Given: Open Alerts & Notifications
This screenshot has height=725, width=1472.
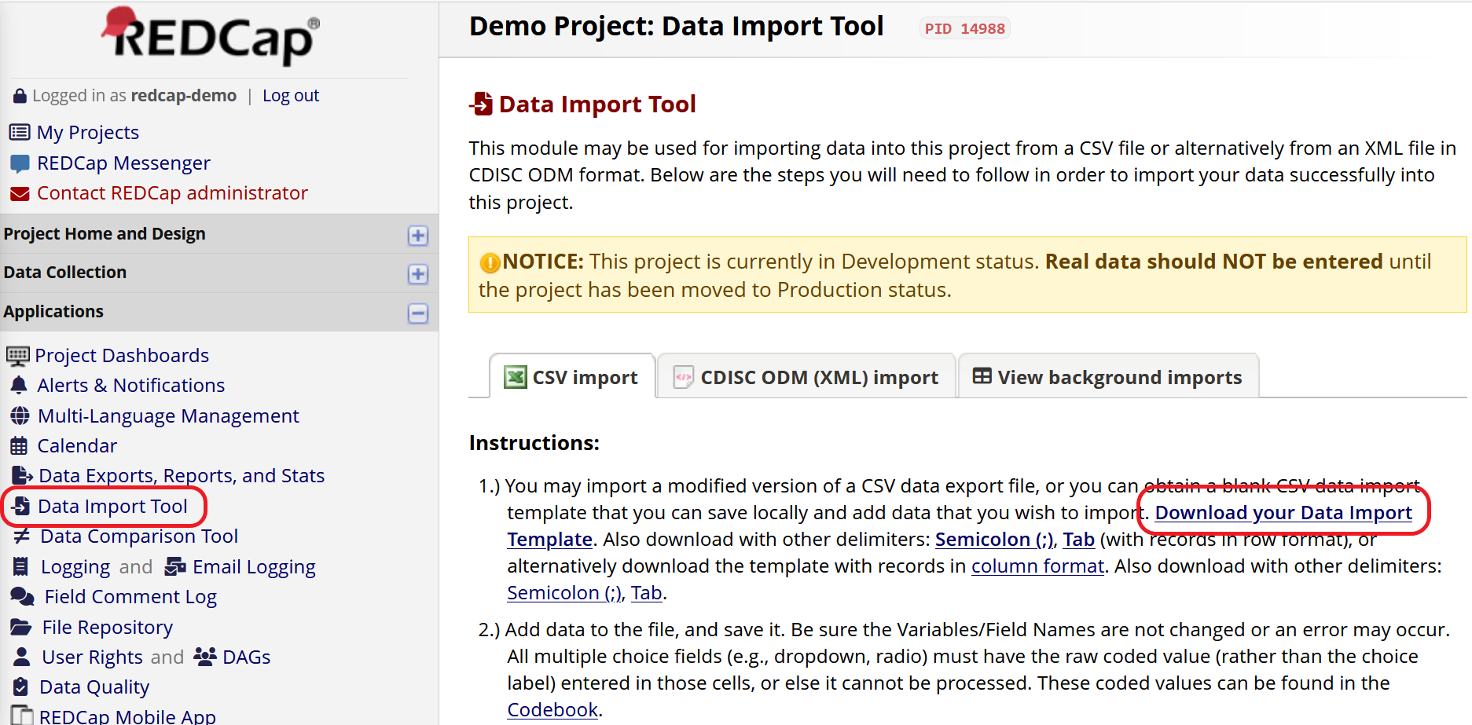Looking at the screenshot, I should [x=131, y=385].
